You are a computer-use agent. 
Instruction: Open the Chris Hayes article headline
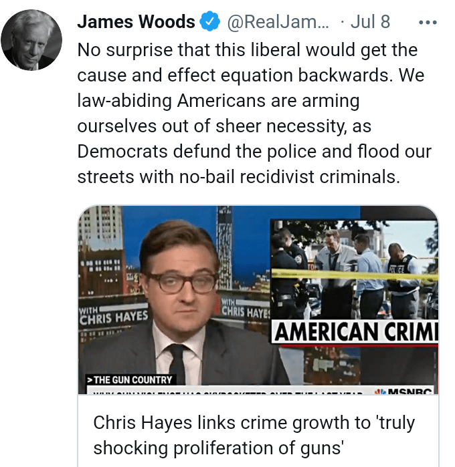click(254, 435)
